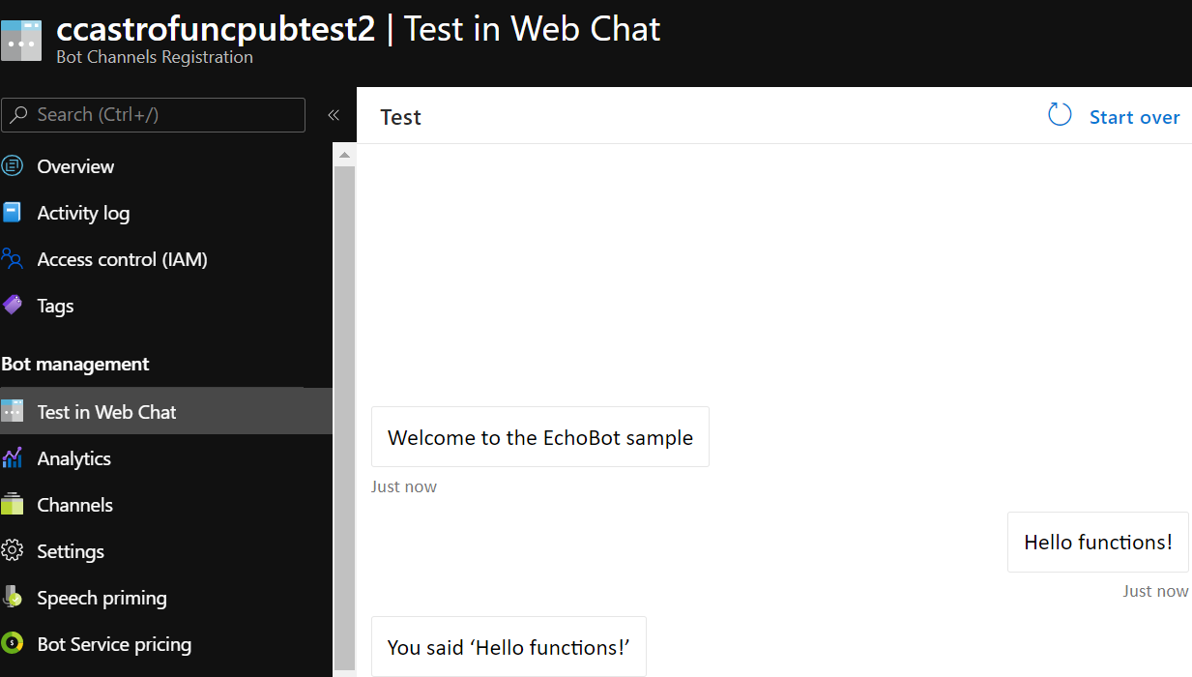The image size is (1192, 677).
Task: Click the Bot Service pricing icon
Action: pos(13,644)
